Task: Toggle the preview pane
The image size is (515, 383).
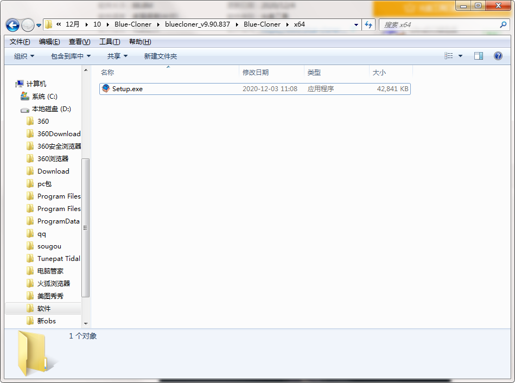Action: [x=479, y=56]
